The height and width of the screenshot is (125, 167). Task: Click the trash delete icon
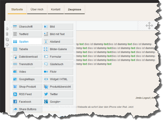point(7,34)
